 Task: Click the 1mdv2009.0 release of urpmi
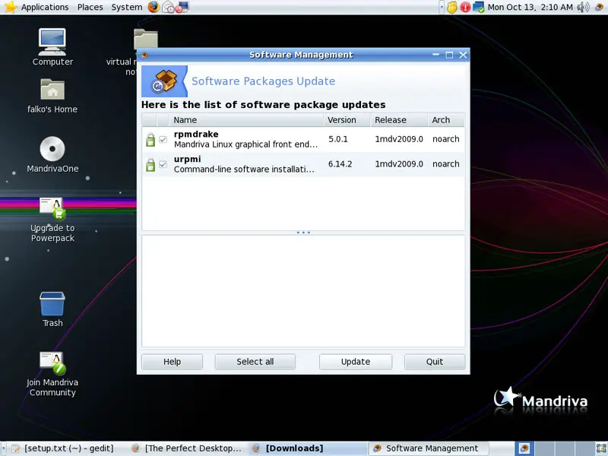(399, 164)
